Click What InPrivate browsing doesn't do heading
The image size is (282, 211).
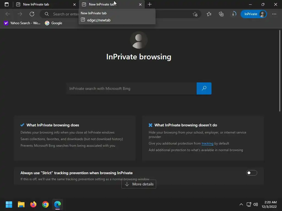[x=186, y=125]
